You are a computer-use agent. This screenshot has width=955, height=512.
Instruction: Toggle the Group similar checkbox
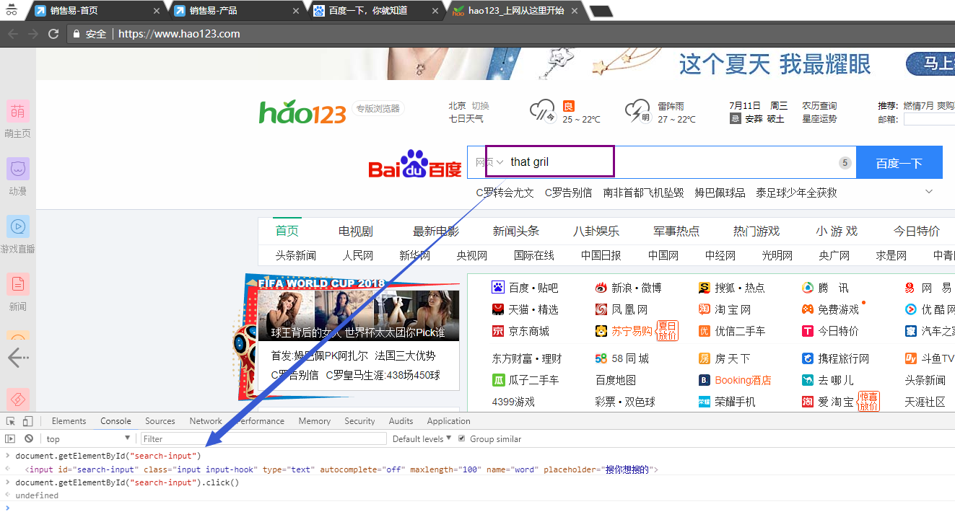pos(462,438)
